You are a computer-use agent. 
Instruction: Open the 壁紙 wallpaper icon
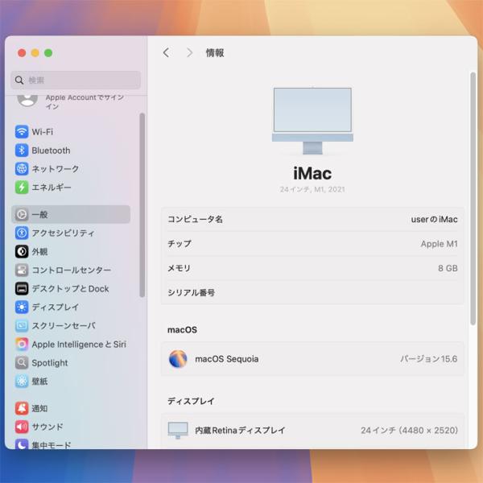pos(22,381)
